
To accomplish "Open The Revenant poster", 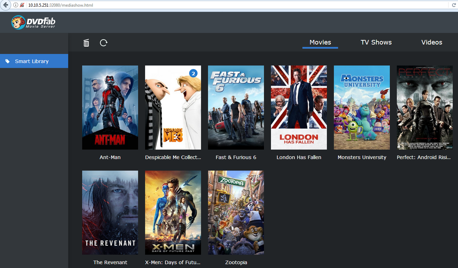I will point(110,213).
